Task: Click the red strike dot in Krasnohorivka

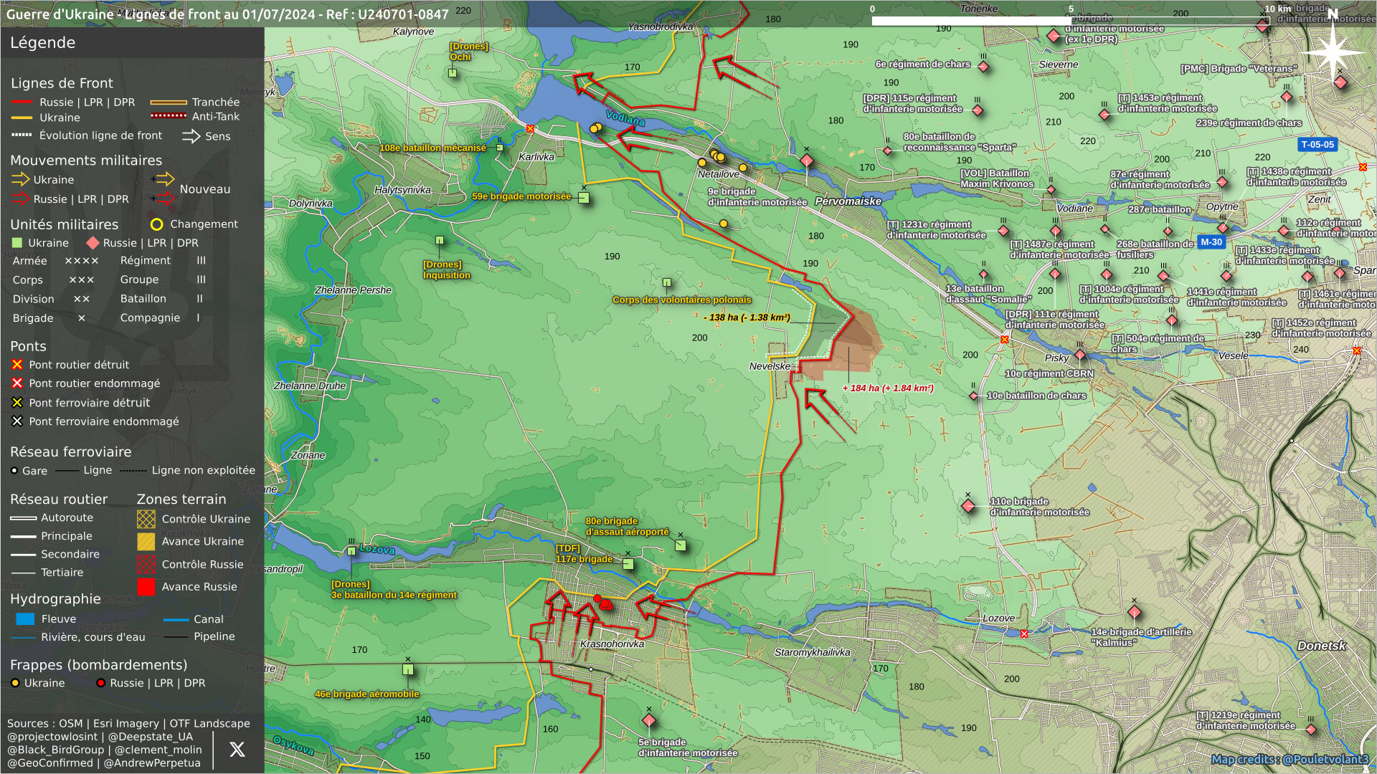Action: pos(597,598)
